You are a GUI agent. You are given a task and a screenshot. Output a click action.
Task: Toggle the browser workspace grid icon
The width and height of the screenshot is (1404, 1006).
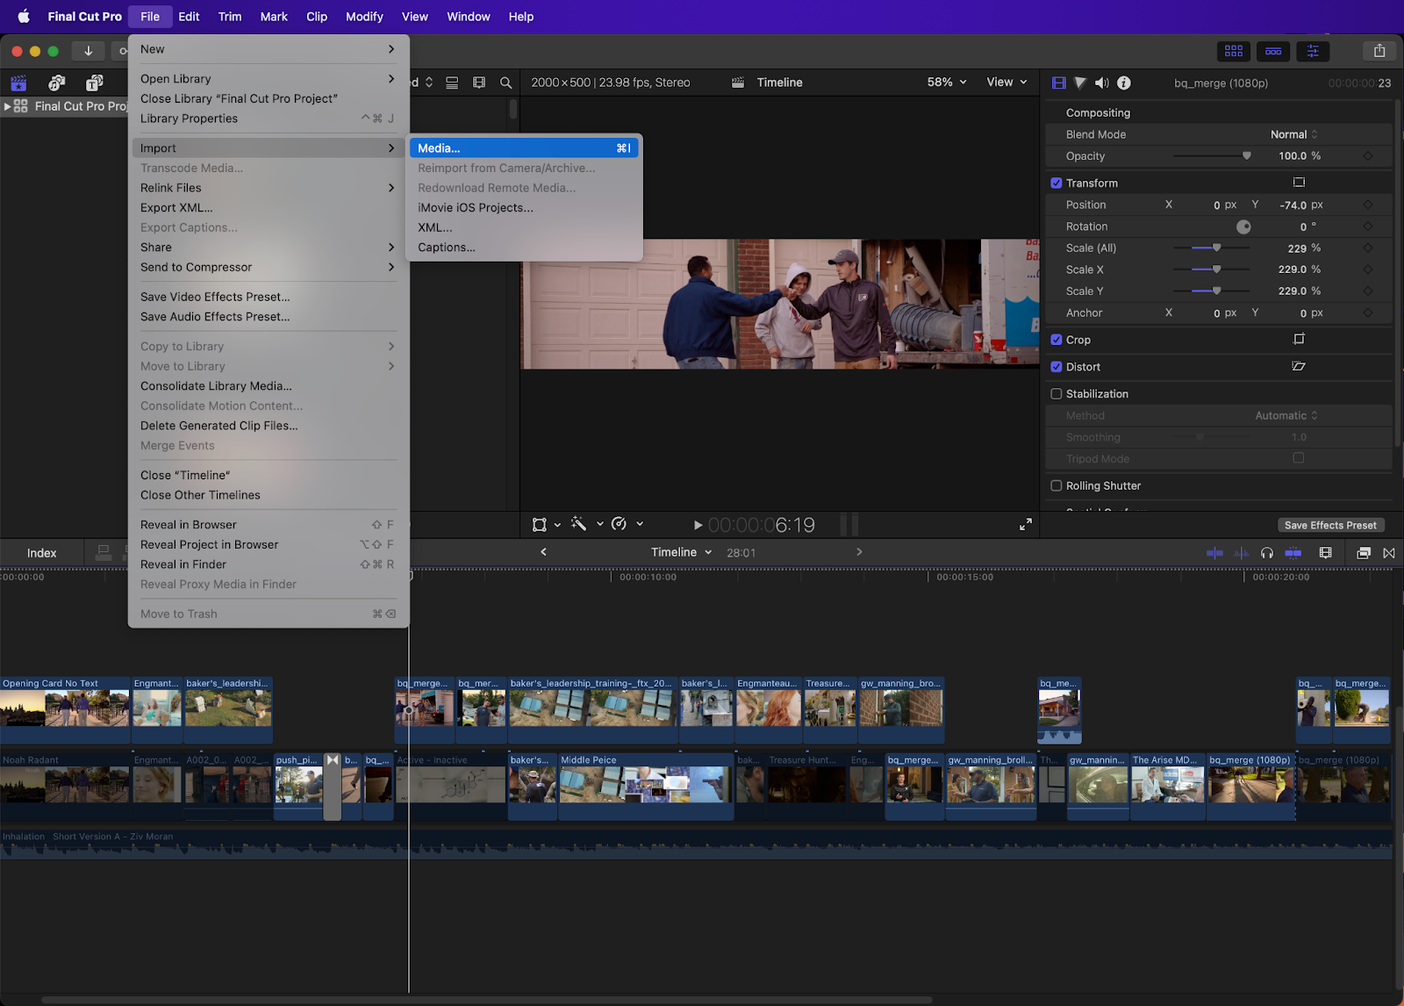click(x=1234, y=51)
